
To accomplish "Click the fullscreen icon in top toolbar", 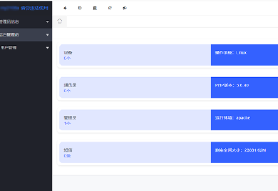I will point(80,8).
